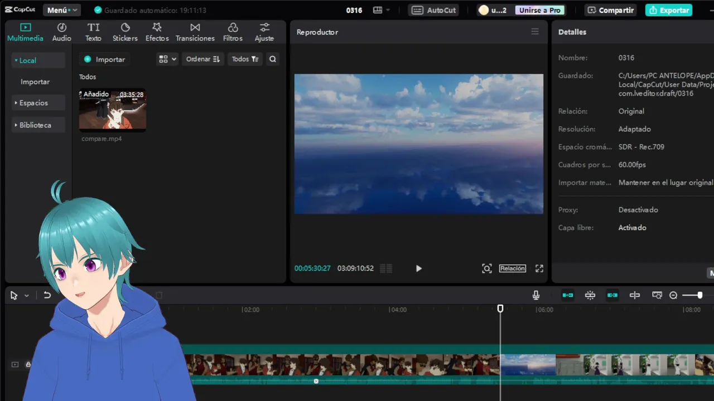This screenshot has height=401, width=714.
Task: Click the Cuadros por segundo 60.00fps value
Action: (x=632, y=165)
